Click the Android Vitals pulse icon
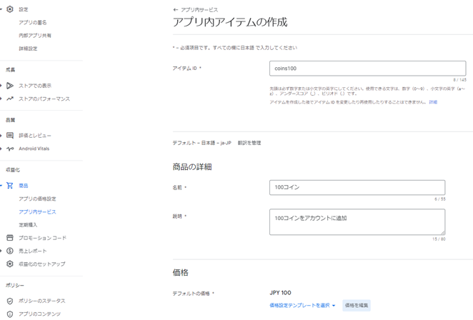473x320 pixels. point(10,149)
